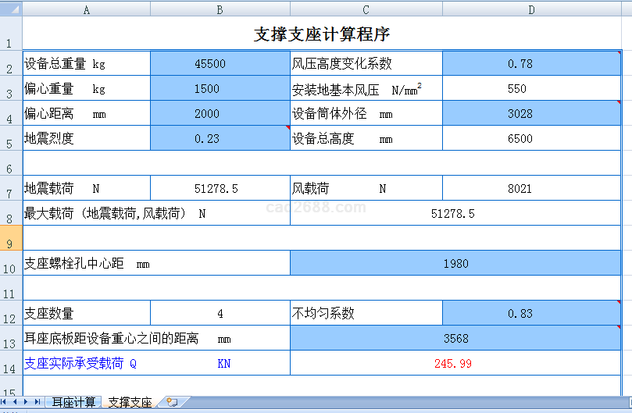Click the eccentric distance cell 2000
The image size is (632, 413).
coord(220,114)
